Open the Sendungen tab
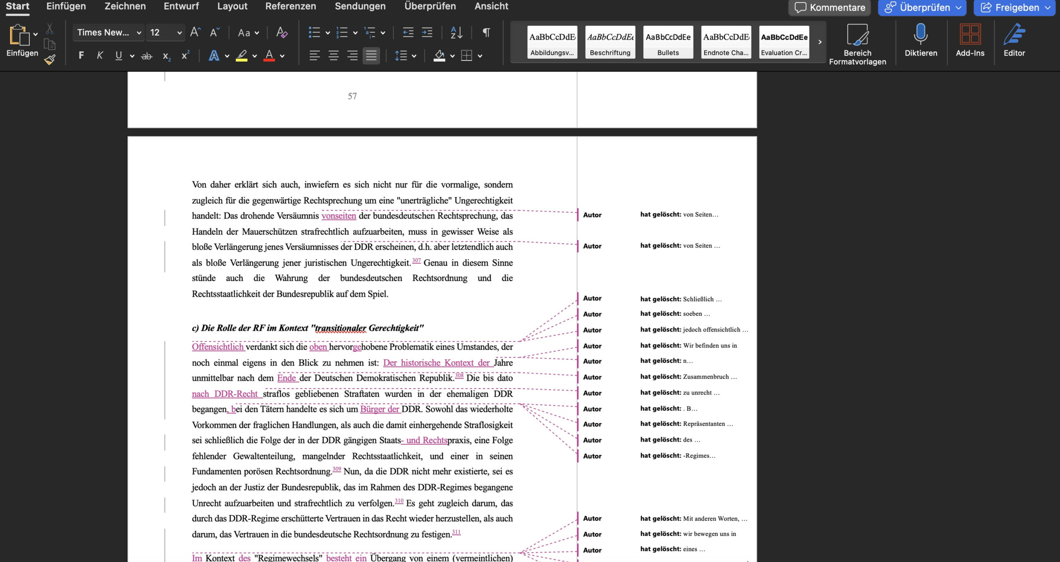The width and height of the screenshot is (1060, 562). [x=360, y=6]
